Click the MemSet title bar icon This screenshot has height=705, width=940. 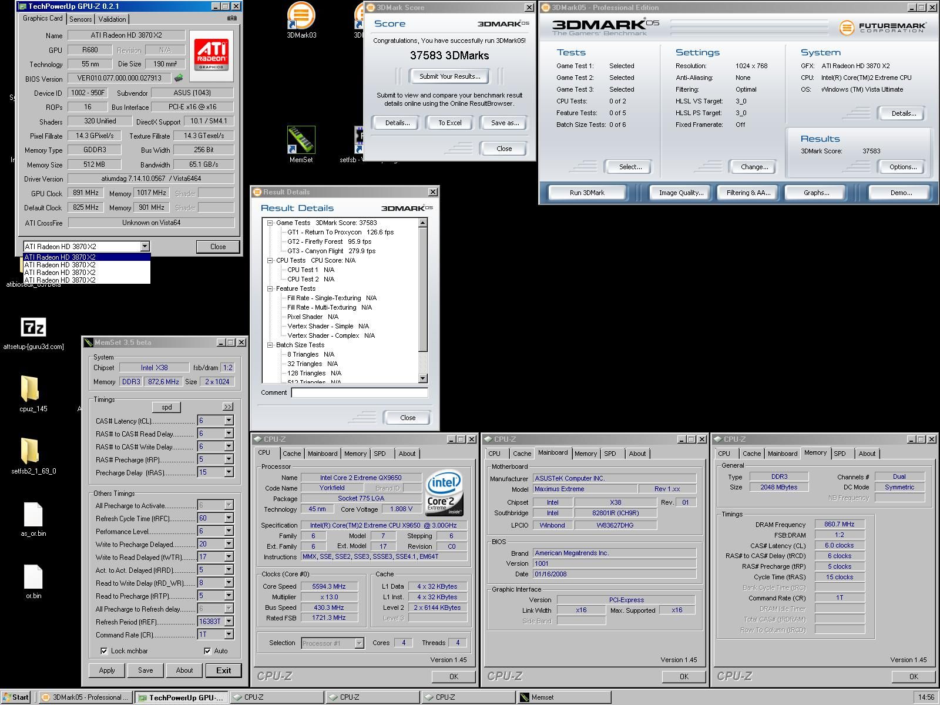(89, 343)
